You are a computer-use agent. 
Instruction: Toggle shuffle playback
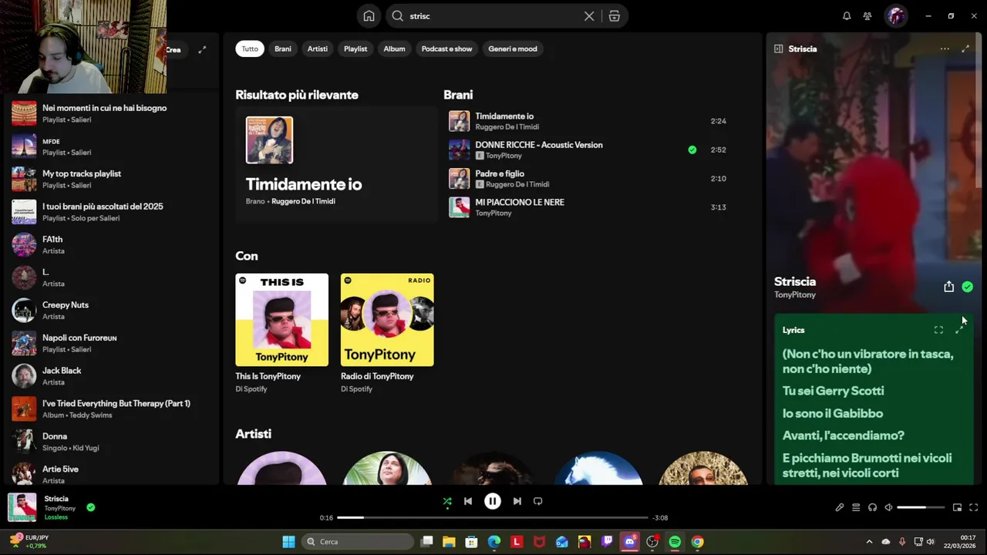coord(447,501)
